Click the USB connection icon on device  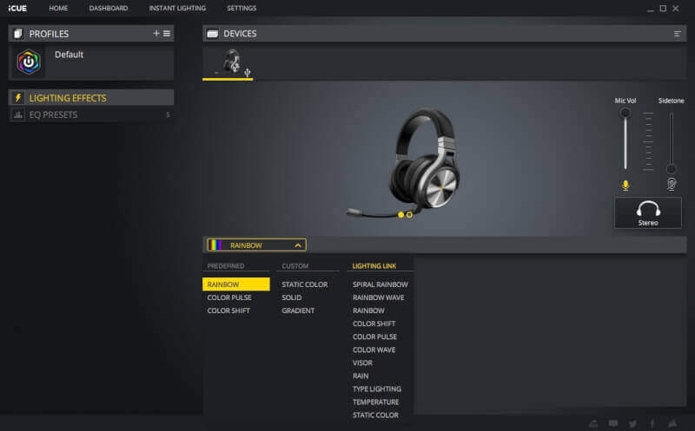click(248, 72)
